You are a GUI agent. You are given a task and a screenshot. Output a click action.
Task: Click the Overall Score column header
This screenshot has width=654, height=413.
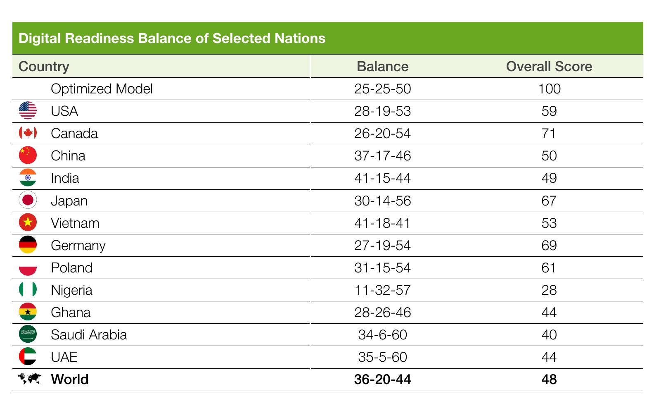[x=549, y=66]
